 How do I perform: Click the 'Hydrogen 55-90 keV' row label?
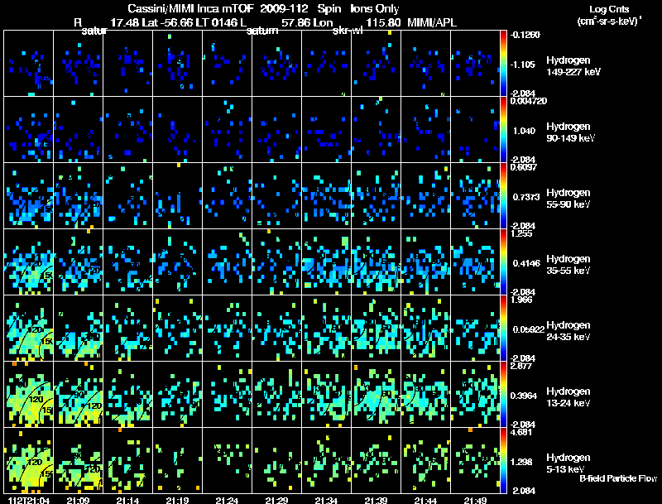click(568, 199)
